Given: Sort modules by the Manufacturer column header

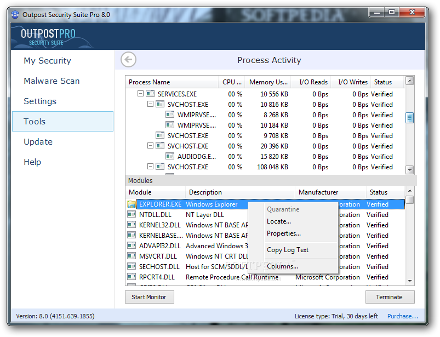Looking at the screenshot, I should [330, 192].
